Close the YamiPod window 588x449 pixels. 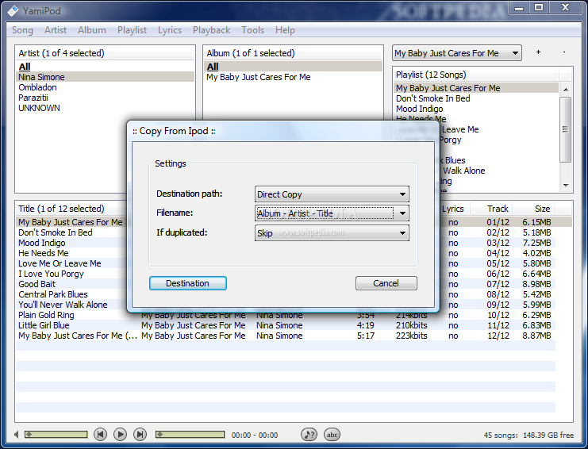[566, 8]
